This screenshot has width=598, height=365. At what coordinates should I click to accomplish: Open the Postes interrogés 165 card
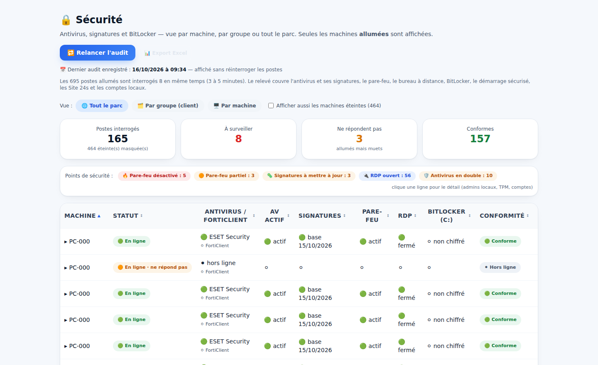coord(118,139)
